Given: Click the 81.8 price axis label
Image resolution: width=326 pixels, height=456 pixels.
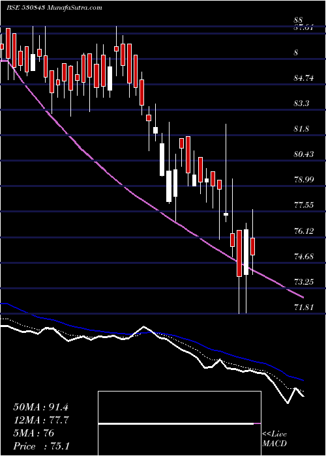Looking at the screenshot, I should click(301, 129).
